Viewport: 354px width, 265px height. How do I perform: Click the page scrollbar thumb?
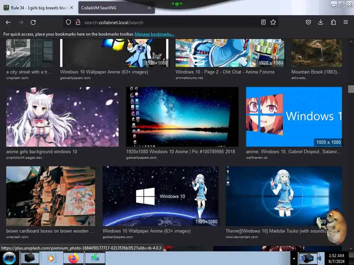coord(351,89)
